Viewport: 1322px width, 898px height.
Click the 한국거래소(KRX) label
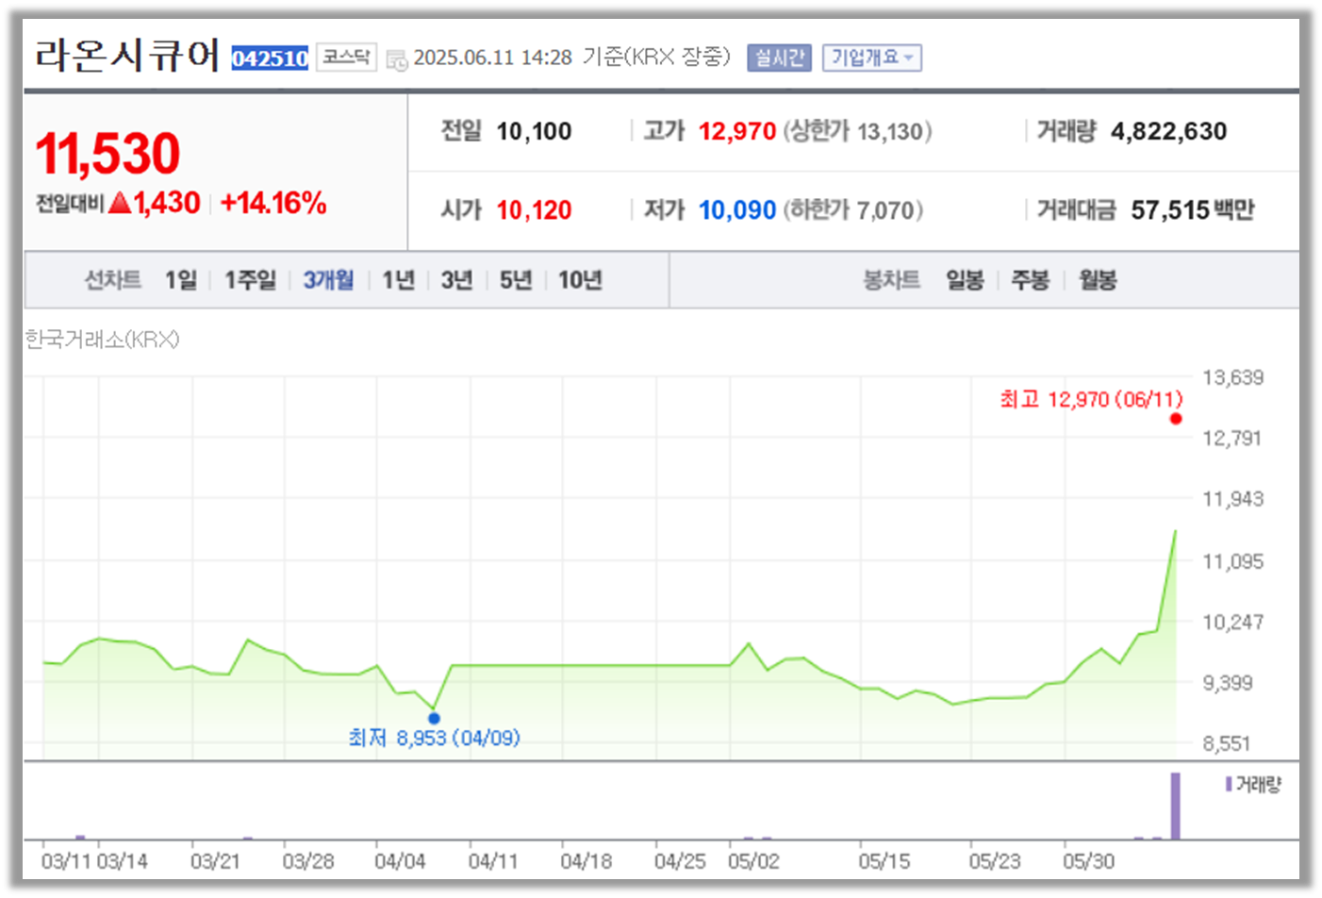pyautogui.click(x=102, y=340)
